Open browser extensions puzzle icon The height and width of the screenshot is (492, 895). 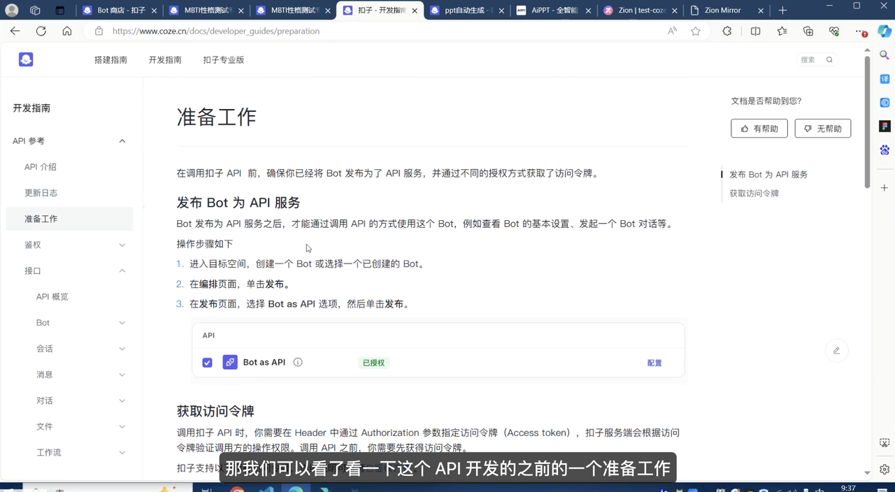click(x=727, y=31)
